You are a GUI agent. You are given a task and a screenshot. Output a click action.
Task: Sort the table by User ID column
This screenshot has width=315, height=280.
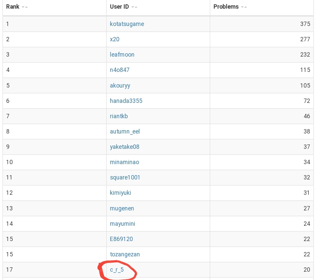[x=134, y=7]
